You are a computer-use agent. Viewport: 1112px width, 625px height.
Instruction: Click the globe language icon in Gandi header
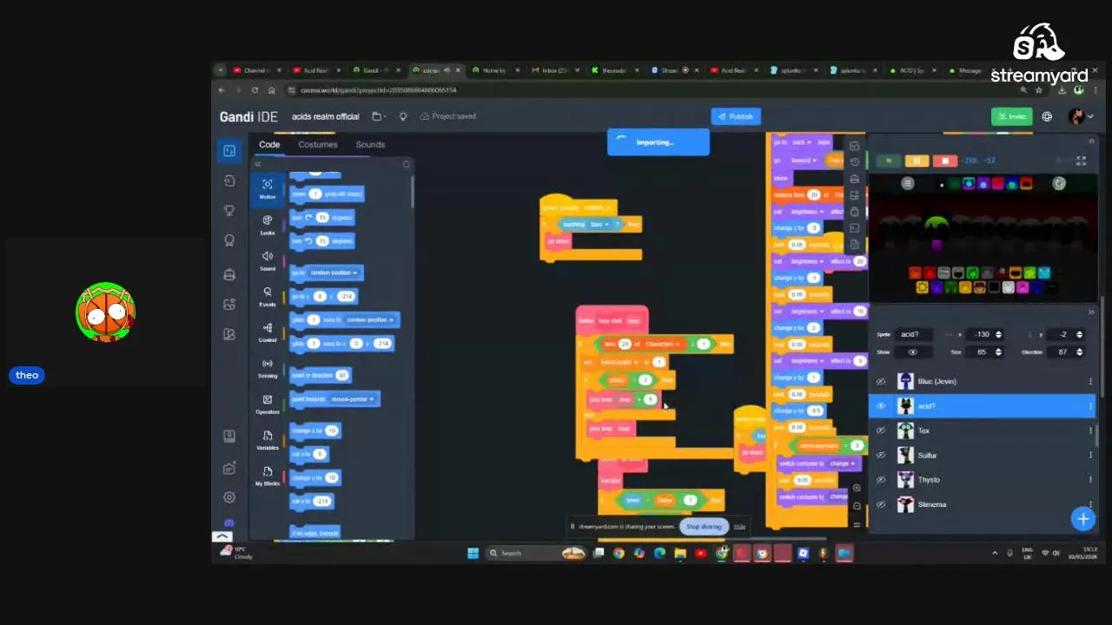1047,116
